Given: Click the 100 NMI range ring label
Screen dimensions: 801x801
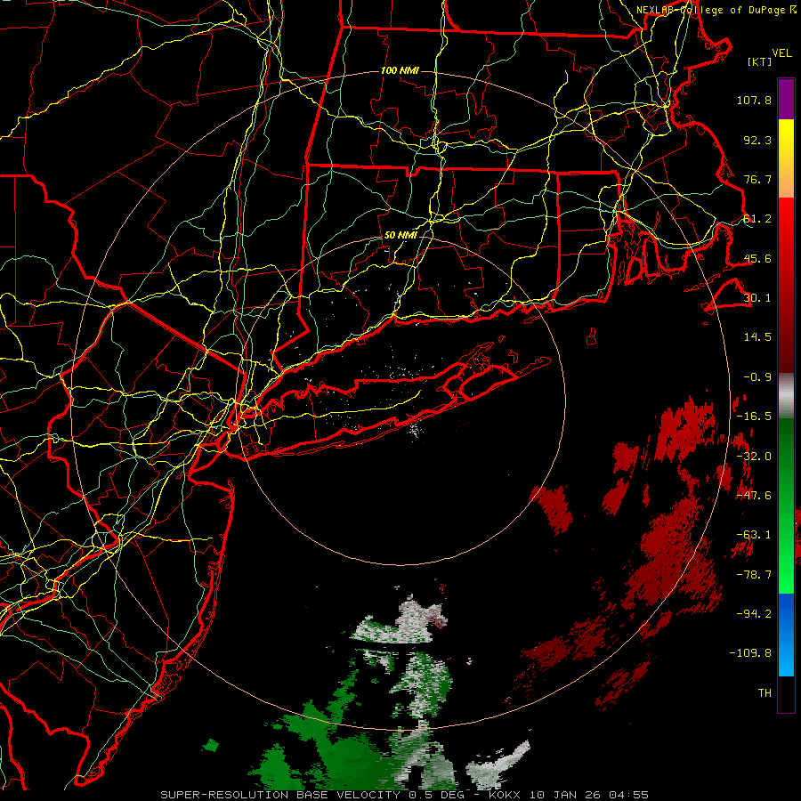Looking at the screenshot, I should pyautogui.click(x=400, y=70).
